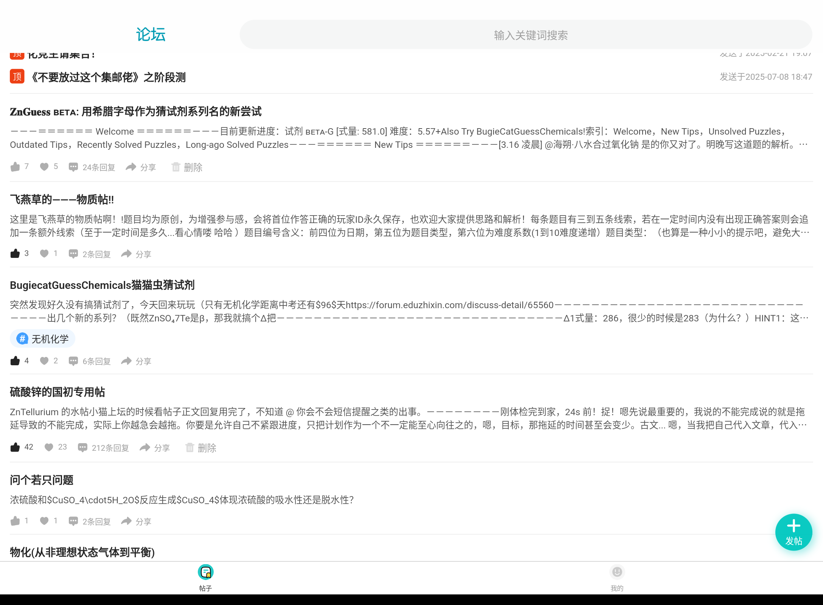Image resolution: width=823 pixels, height=605 pixels.
Task: Expand the truncated 猫猫虫猜试剂 post preview
Action: coord(805,318)
